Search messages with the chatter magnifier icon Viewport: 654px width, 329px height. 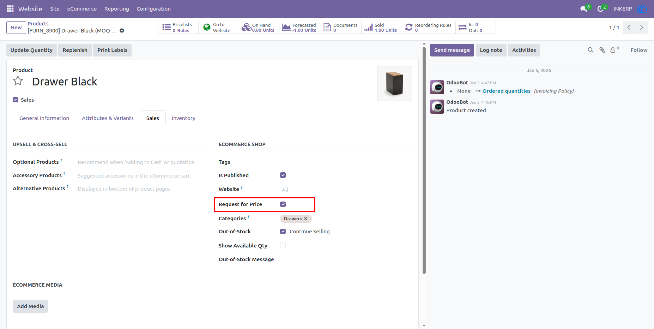tap(591, 50)
